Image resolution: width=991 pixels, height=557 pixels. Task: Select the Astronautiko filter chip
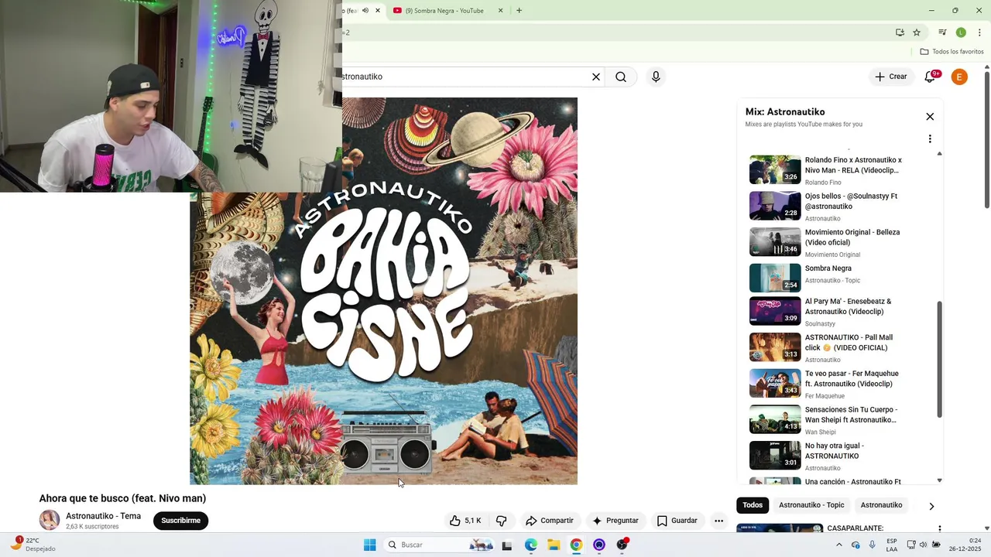[881, 505]
